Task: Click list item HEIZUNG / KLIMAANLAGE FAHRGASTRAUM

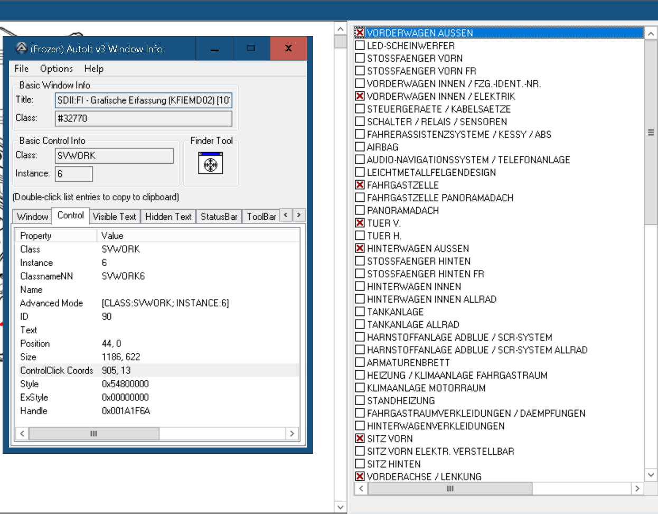Action: [x=457, y=375]
